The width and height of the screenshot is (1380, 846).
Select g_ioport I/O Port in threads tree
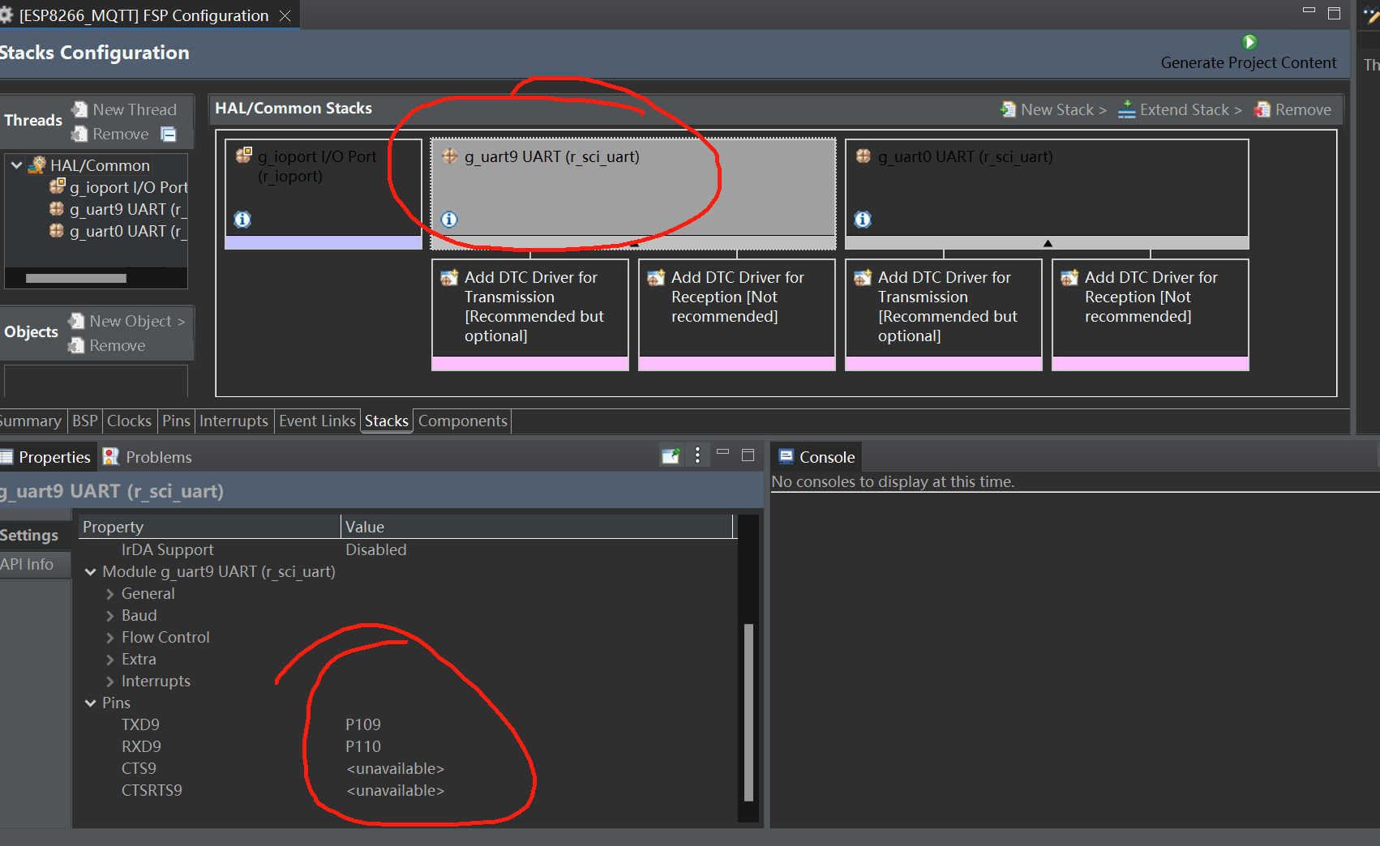point(118,187)
